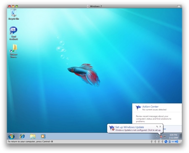Screen dimensions: 189x153
Task: Open the Windows Start menu orb
Action: click(11, 136)
